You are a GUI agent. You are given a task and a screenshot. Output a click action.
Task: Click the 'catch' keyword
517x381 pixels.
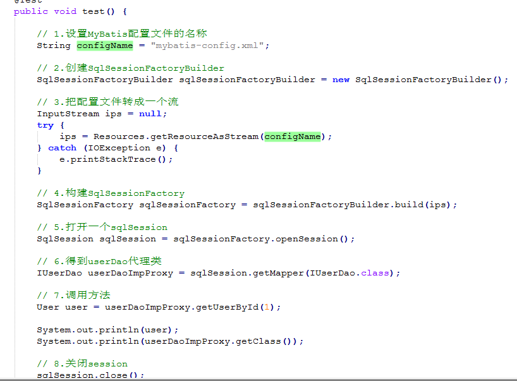62,148
